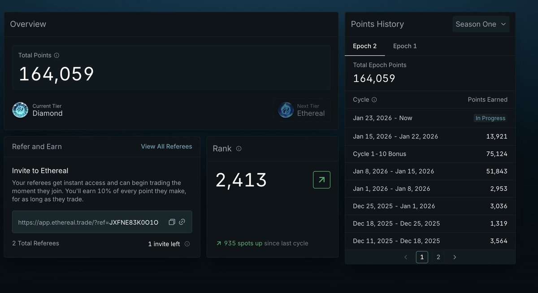Click the Dec 11, 2025 - Dec 18, 2025 row
This screenshot has height=293, width=538.
point(430,241)
